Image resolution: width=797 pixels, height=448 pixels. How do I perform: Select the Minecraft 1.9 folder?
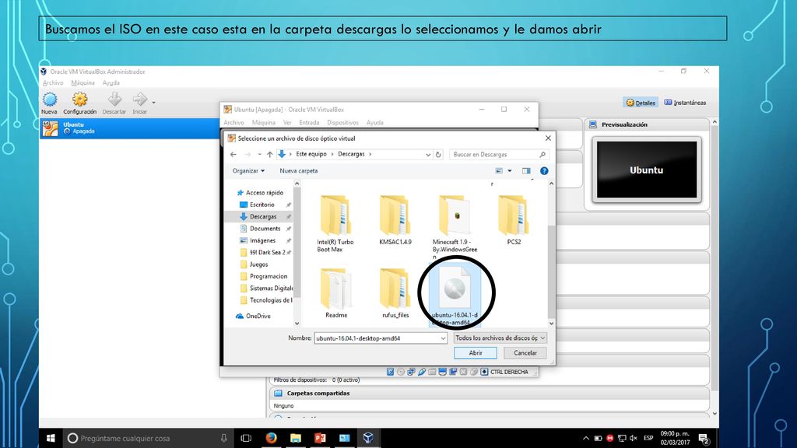455,227
